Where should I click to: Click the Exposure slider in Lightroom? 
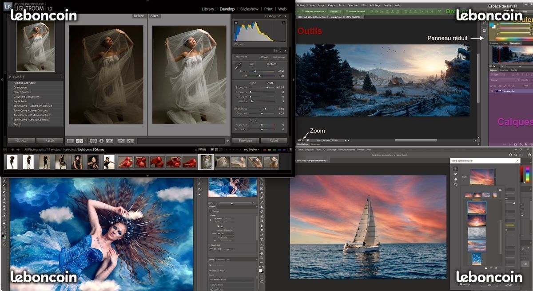point(262,88)
